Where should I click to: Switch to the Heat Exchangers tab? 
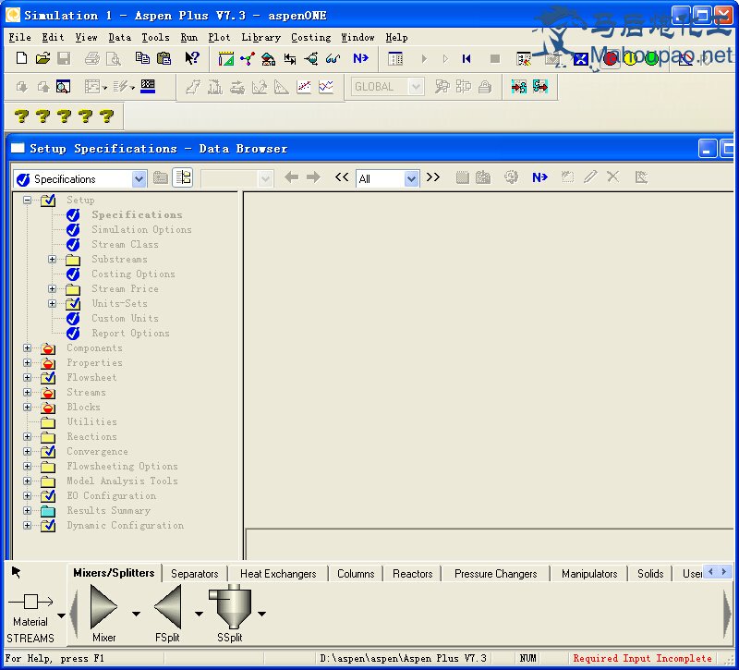click(x=278, y=574)
